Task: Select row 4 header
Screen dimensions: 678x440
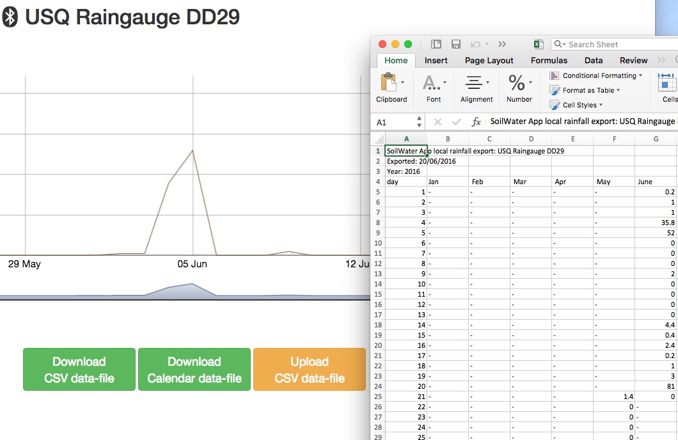Action: pyautogui.click(x=378, y=182)
